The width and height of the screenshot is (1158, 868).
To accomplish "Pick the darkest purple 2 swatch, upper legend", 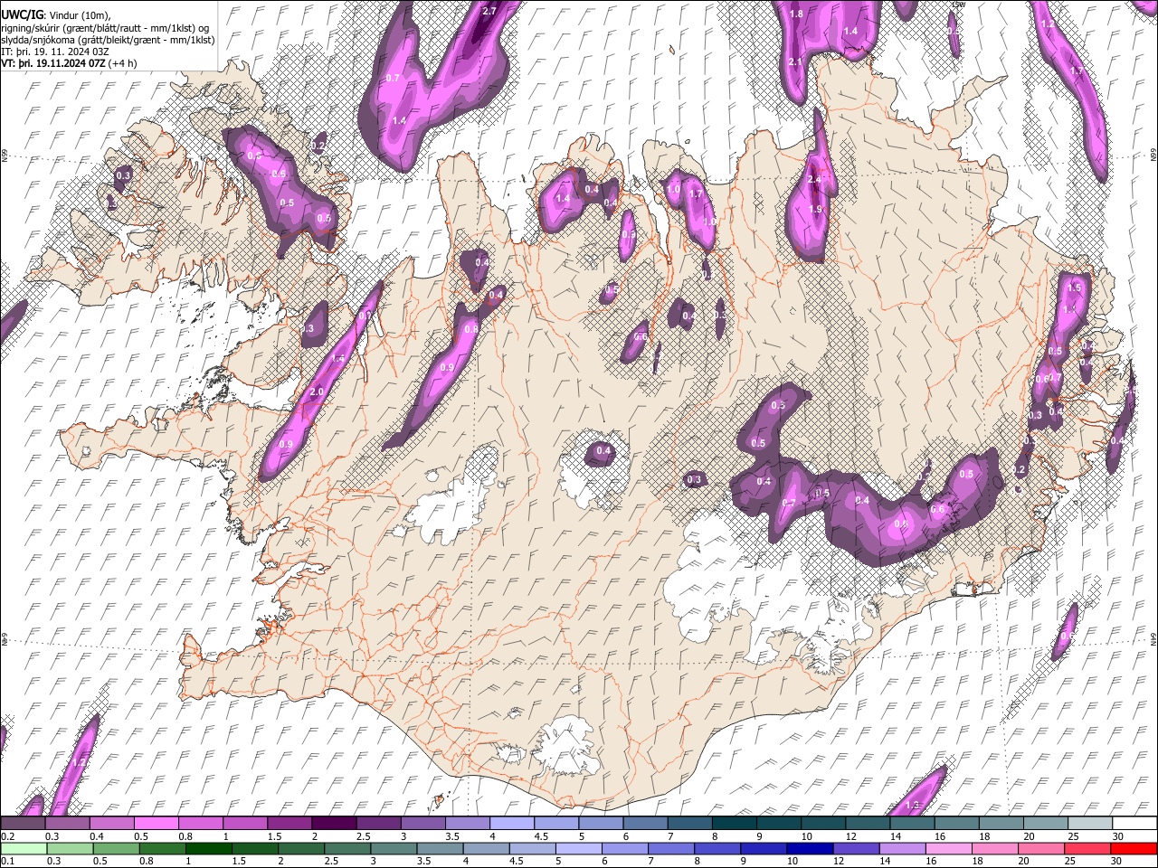I will pos(333,824).
